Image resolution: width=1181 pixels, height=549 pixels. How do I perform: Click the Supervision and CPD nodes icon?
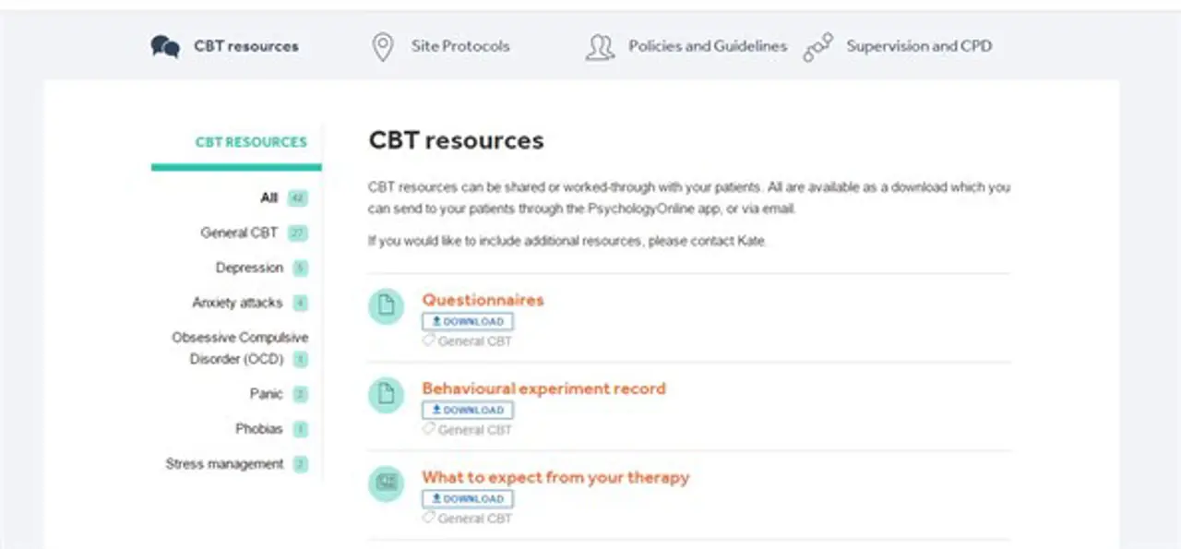[x=817, y=47]
